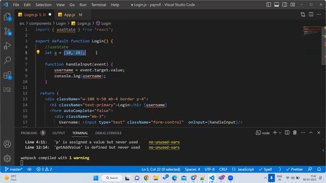Screen dimensions: 326x183
Task: Change Spaces: 4 indentation setting
Action: click(x=193, y=169)
